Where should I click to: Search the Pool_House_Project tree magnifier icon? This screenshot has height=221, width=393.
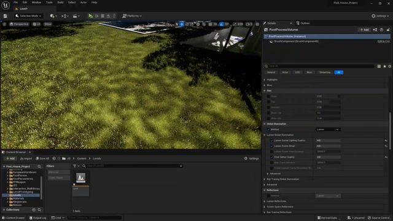coord(39,166)
